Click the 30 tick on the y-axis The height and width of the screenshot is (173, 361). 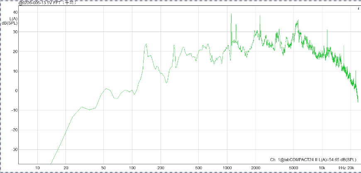15,32
